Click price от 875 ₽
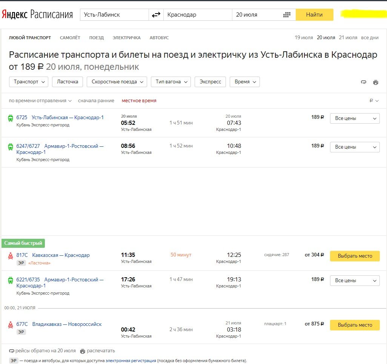387x364 pixels. tap(314, 324)
